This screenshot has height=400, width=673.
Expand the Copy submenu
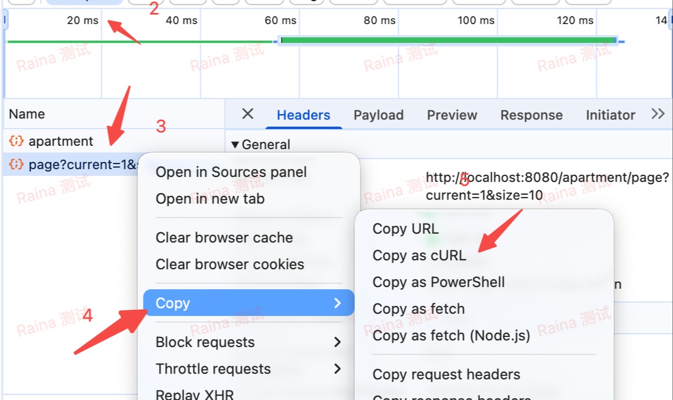[248, 303]
